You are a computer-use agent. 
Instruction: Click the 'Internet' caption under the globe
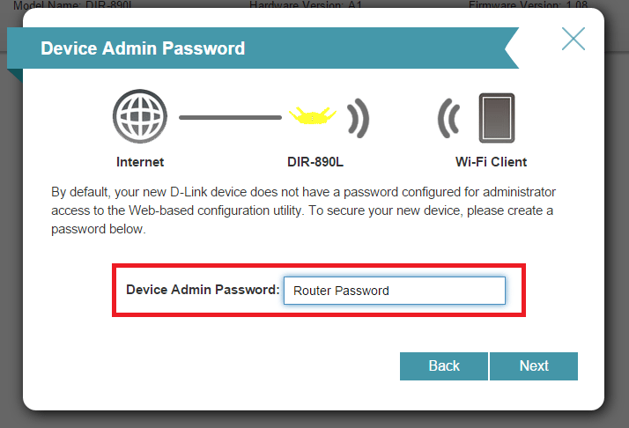coord(140,162)
